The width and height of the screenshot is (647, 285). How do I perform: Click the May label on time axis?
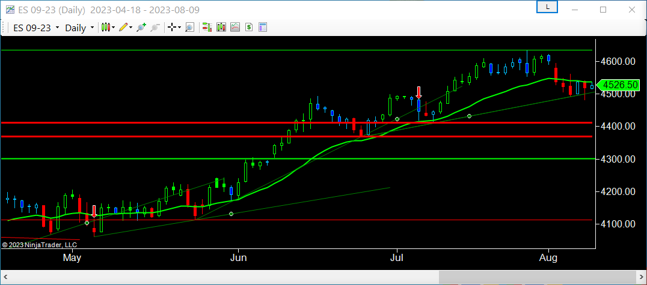72,258
